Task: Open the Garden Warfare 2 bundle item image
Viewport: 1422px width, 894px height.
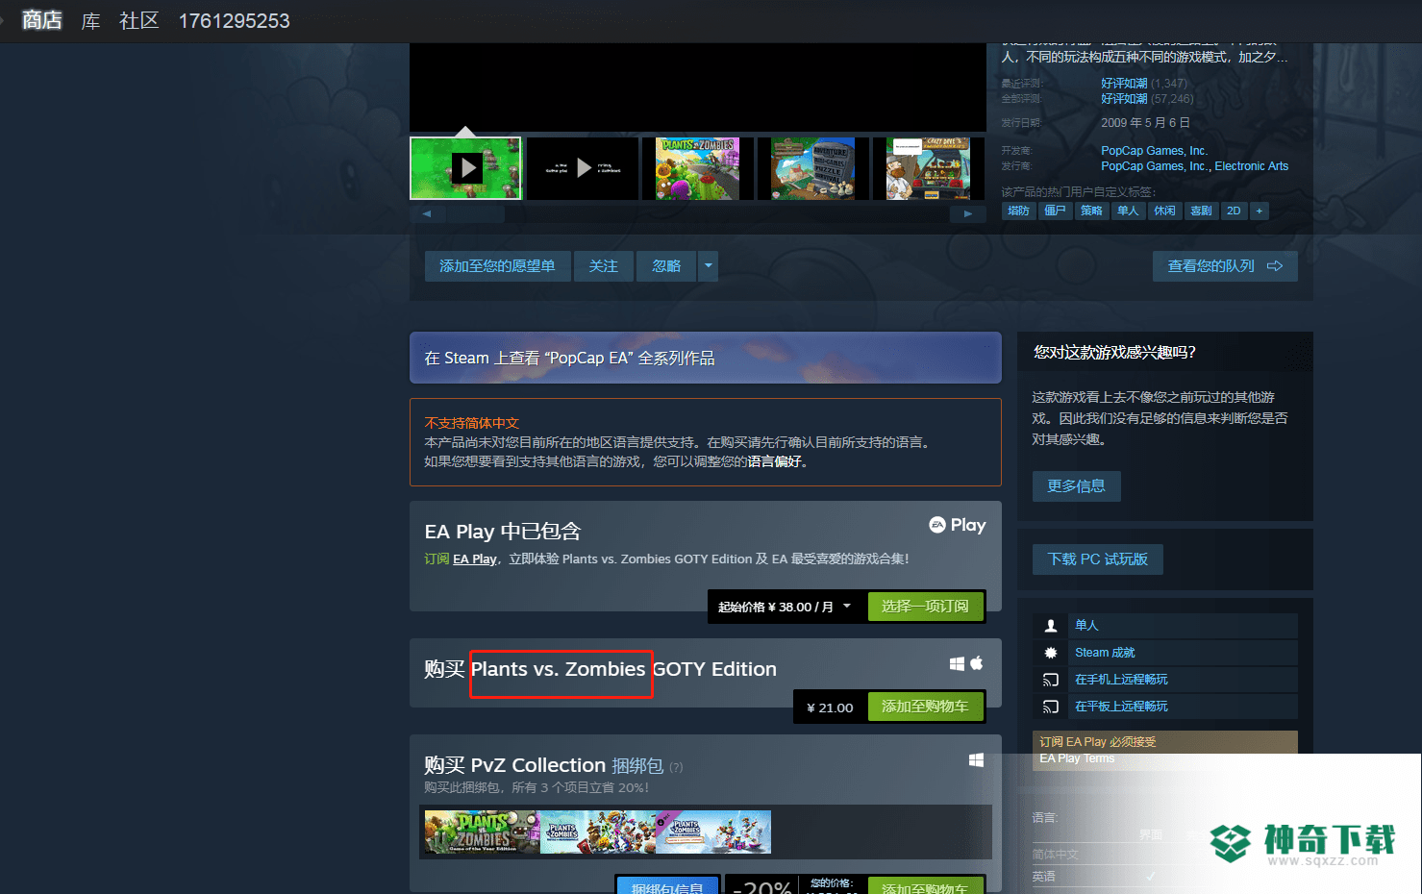Action: [597, 832]
